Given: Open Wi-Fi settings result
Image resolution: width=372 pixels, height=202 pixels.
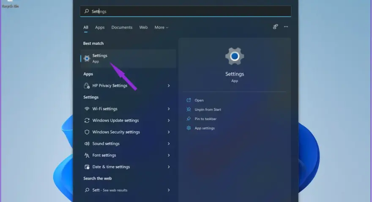Looking at the screenshot, I should pos(128,109).
